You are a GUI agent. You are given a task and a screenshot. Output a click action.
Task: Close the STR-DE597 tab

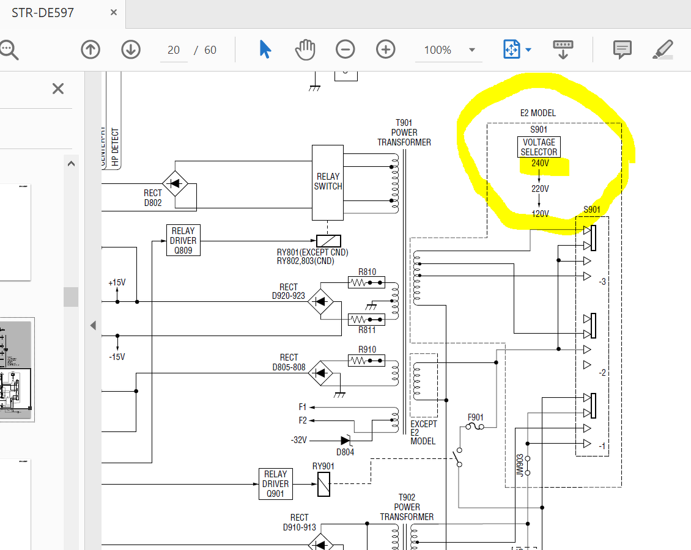pyautogui.click(x=114, y=12)
